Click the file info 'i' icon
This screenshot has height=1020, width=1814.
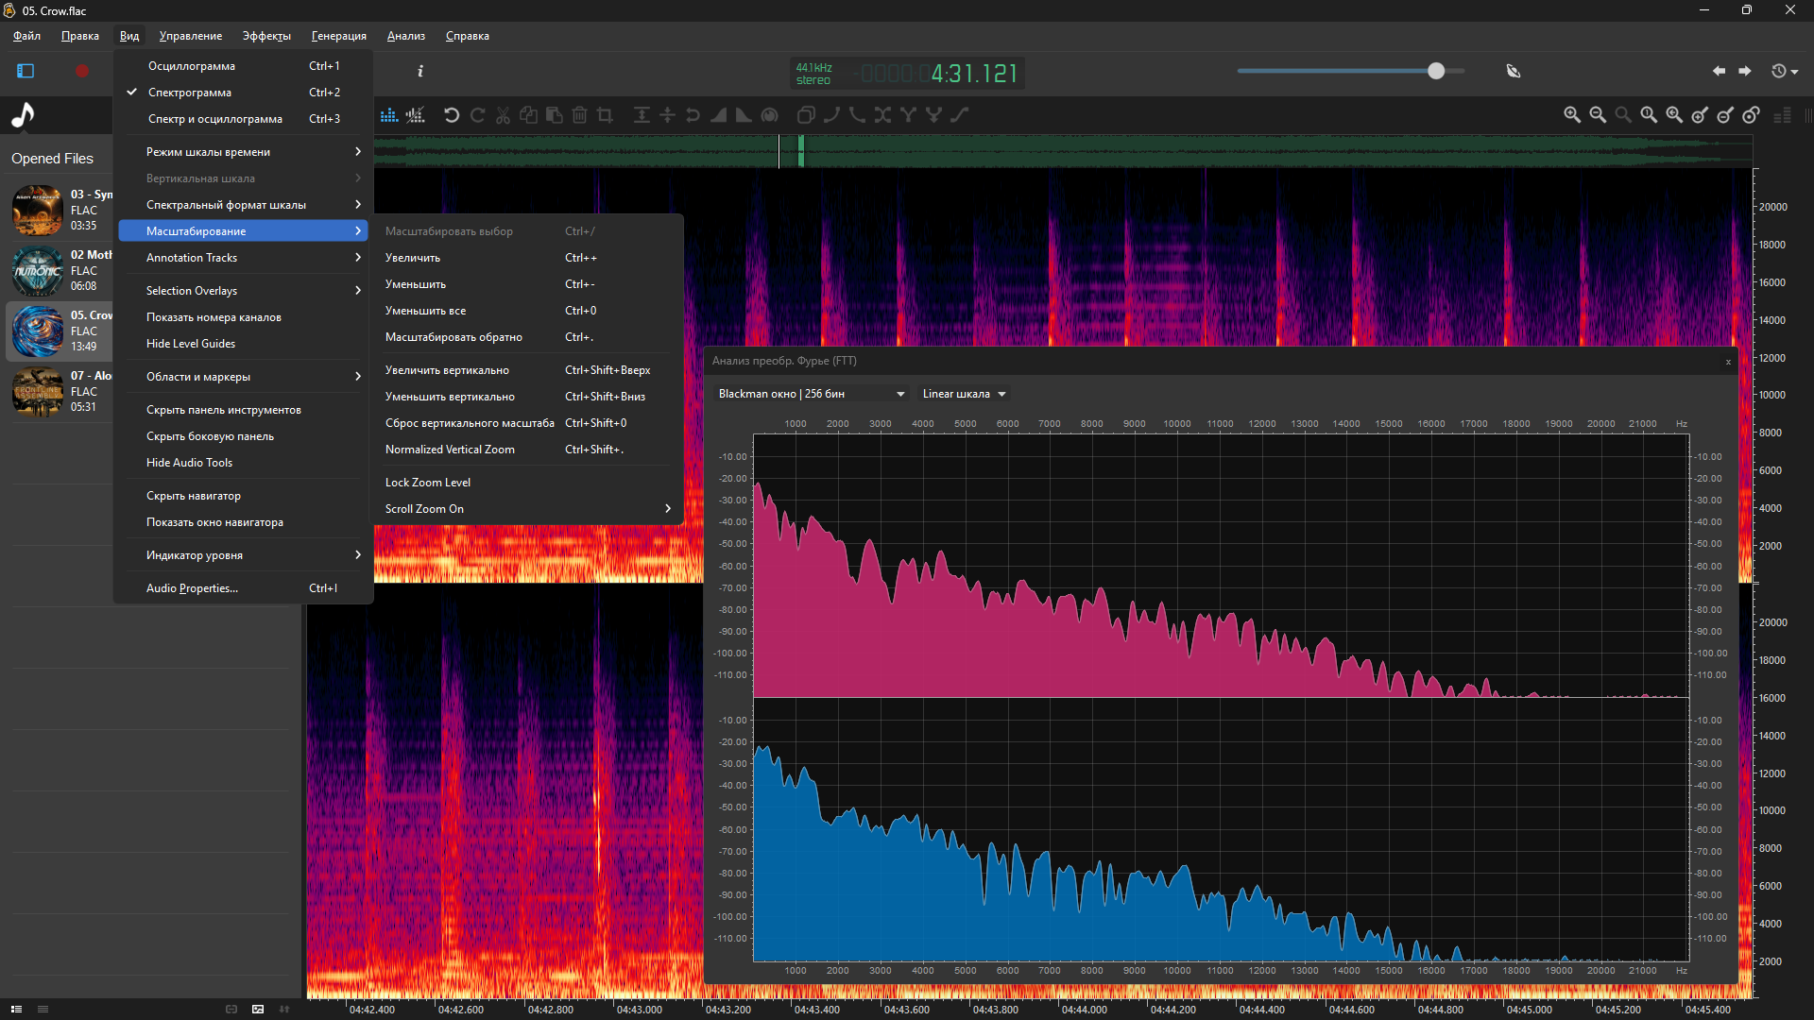pos(420,71)
